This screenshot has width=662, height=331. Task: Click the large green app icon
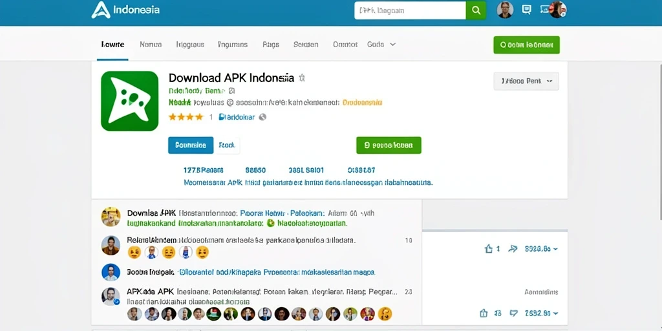[129, 101]
